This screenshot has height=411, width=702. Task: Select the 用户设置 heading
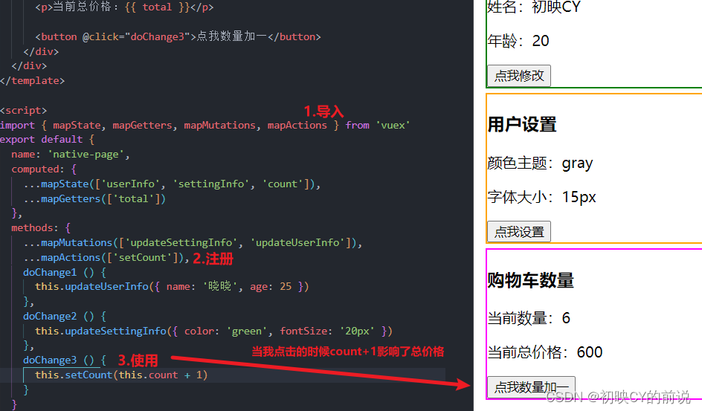coord(522,124)
